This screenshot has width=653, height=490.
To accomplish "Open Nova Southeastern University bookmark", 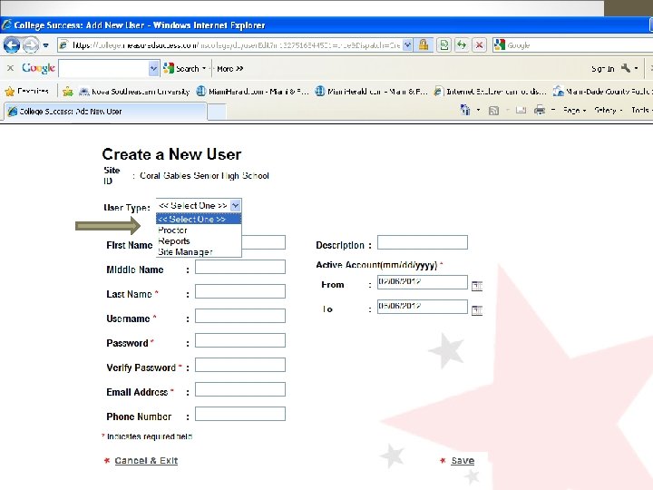I will pos(134,92).
